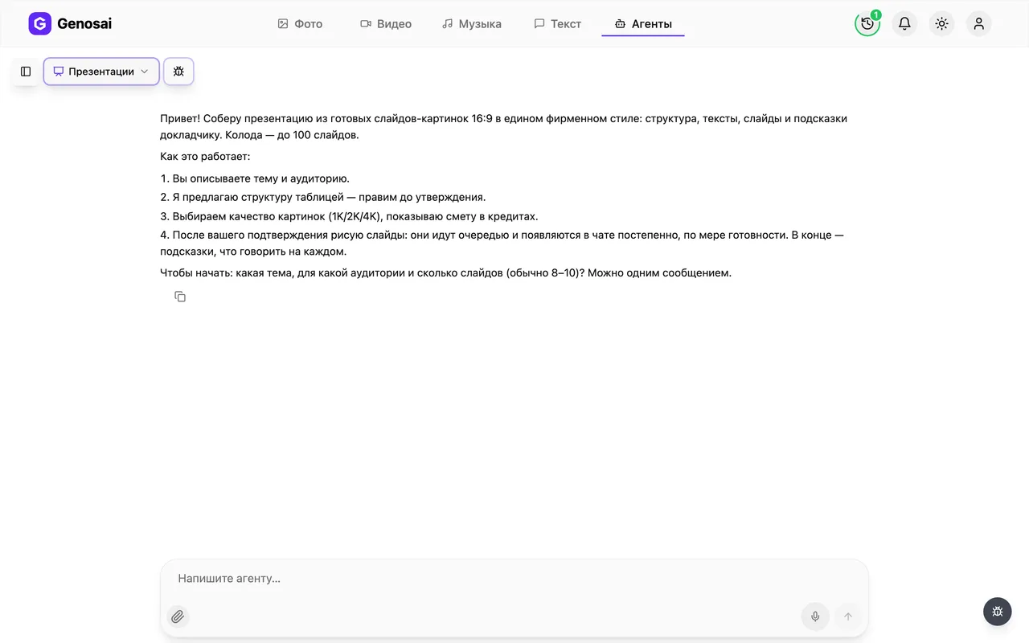Open the notifications bell
This screenshot has height=643, width=1029.
pos(904,23)
